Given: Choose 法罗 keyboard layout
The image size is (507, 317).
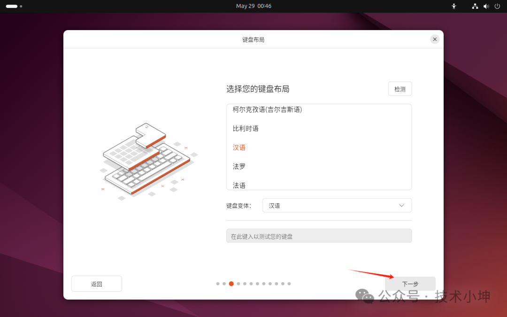Looking at the screenshot, I should [239, 166].
